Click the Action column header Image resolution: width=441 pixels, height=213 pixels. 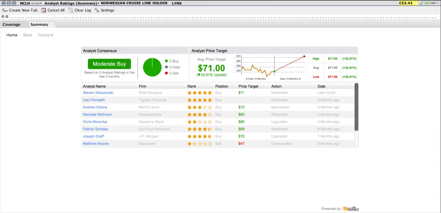pyautogui.click(x=276, y=86)
